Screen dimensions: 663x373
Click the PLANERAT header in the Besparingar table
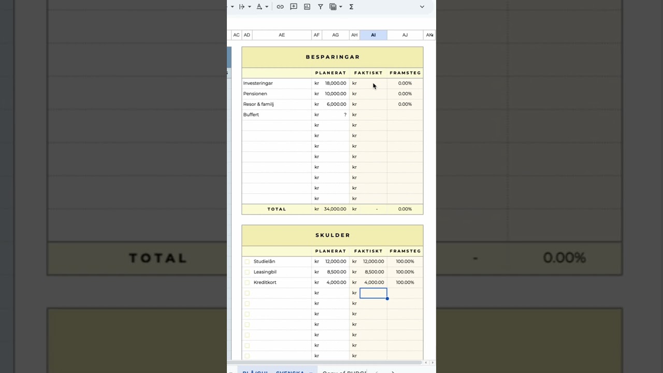click(x=330, y=73)
